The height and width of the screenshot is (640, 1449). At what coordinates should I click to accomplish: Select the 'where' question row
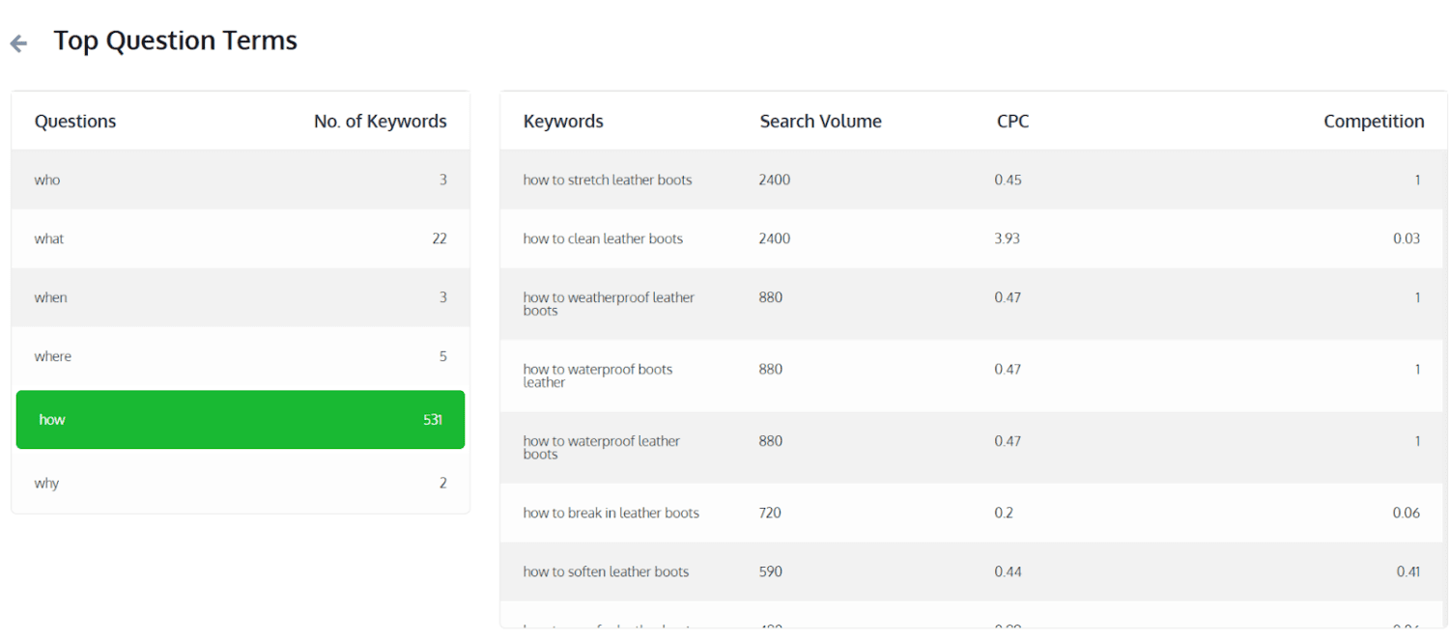click(240, 356)
